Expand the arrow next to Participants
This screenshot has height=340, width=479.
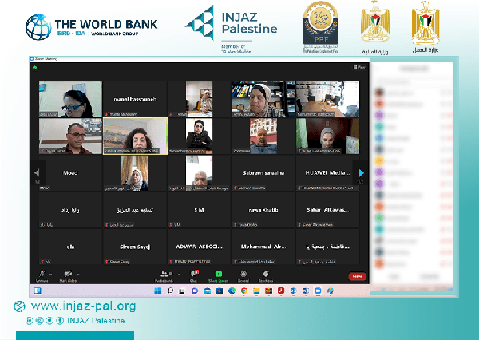(179, 274)
